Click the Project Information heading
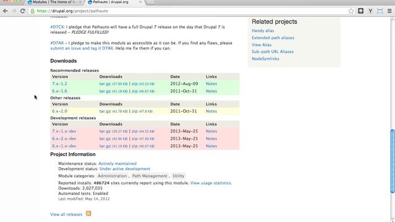This screenshot has height=222, width=395. [73, 154]
